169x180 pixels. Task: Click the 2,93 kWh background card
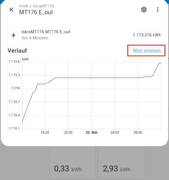pyautogui.click(x=121, y=162)
